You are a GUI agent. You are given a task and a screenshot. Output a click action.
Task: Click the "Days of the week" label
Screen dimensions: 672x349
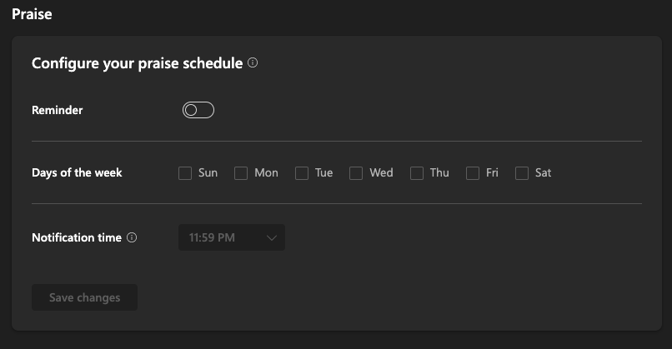[x=77, y=172]
